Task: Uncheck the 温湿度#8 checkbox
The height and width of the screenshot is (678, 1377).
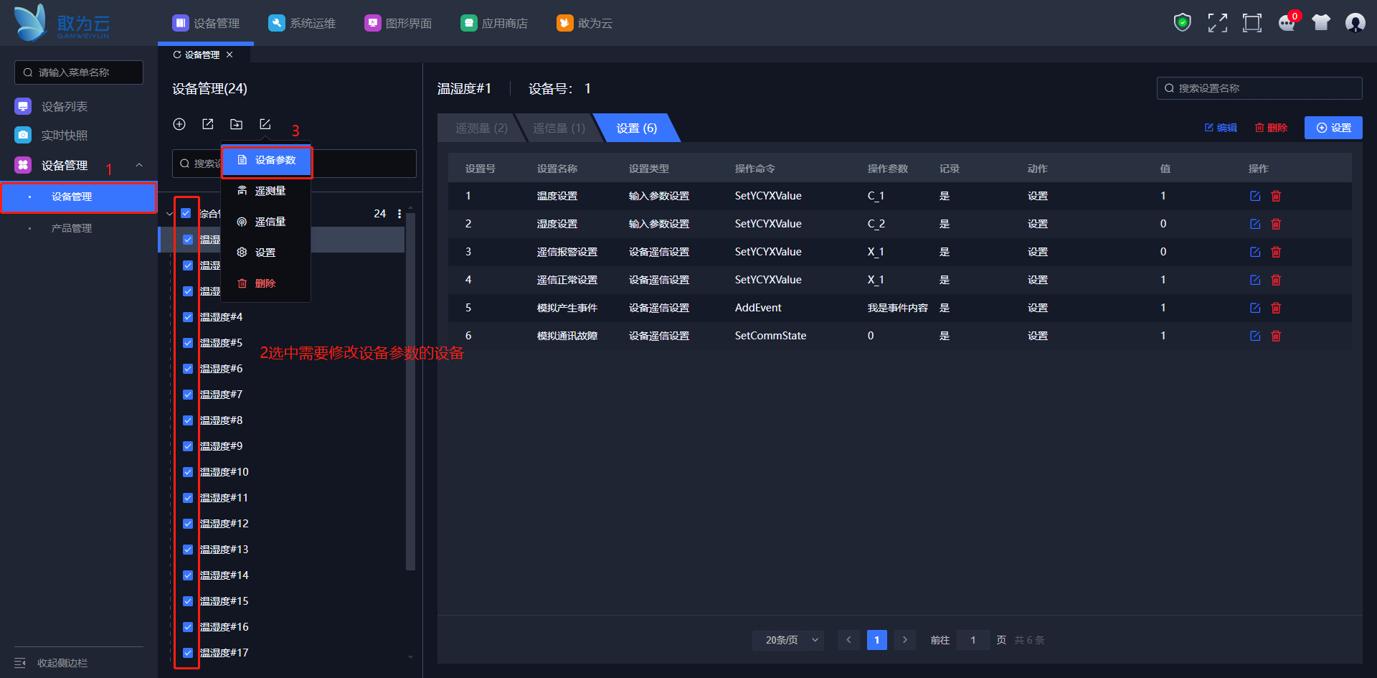Action: [188, 420]
